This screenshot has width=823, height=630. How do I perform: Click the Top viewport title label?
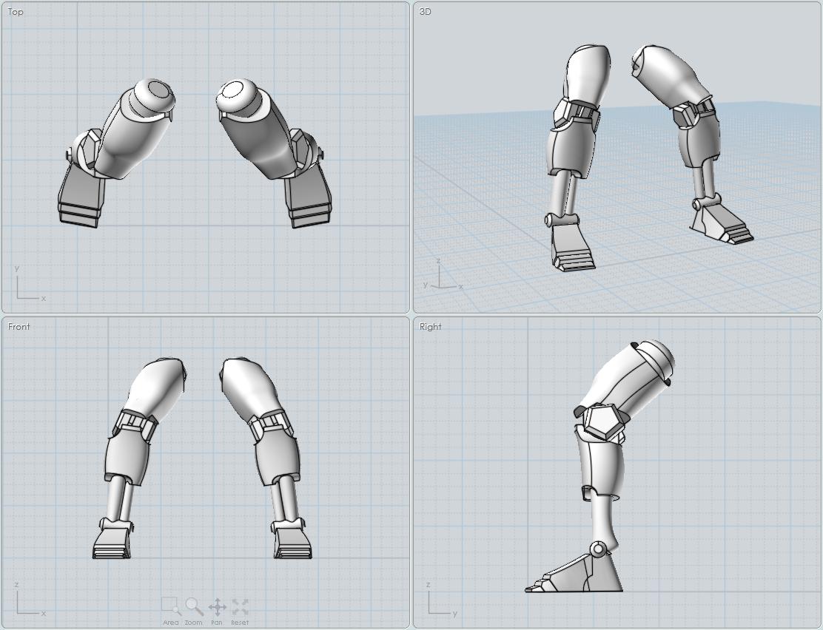[x=16, y=12]
